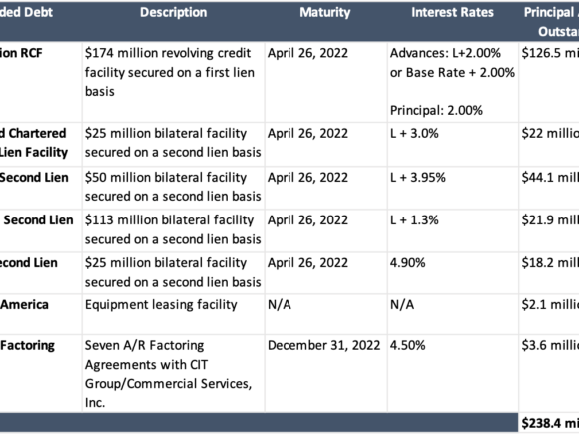Click the $113 million bilateral facility description
The image size is (579, 434).
coord(173,229)
